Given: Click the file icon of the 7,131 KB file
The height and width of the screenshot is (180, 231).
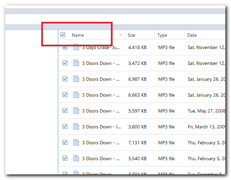Looking at the screenshot, I should click(x=76, y=142).
